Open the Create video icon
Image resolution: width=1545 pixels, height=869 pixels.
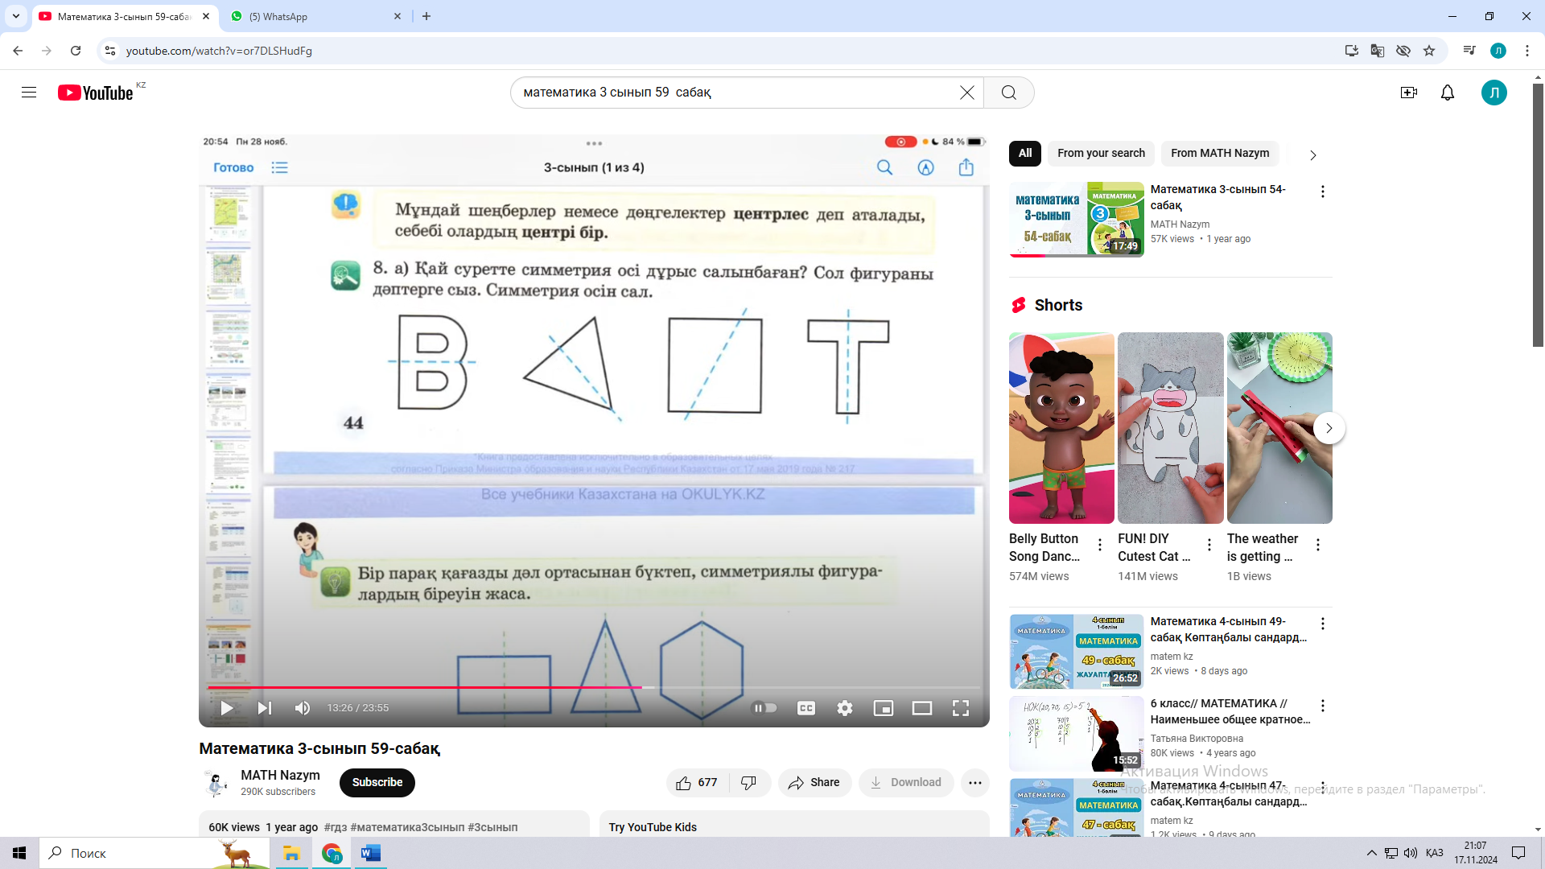(1408, 93)
